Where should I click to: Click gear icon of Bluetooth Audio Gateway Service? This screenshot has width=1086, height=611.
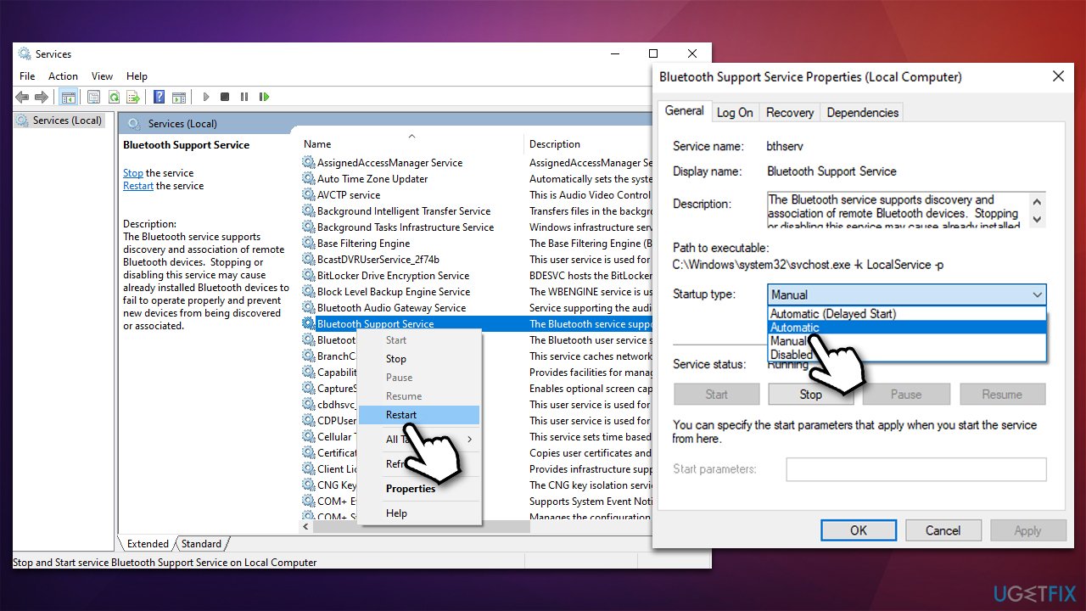(x=309, y=307)
